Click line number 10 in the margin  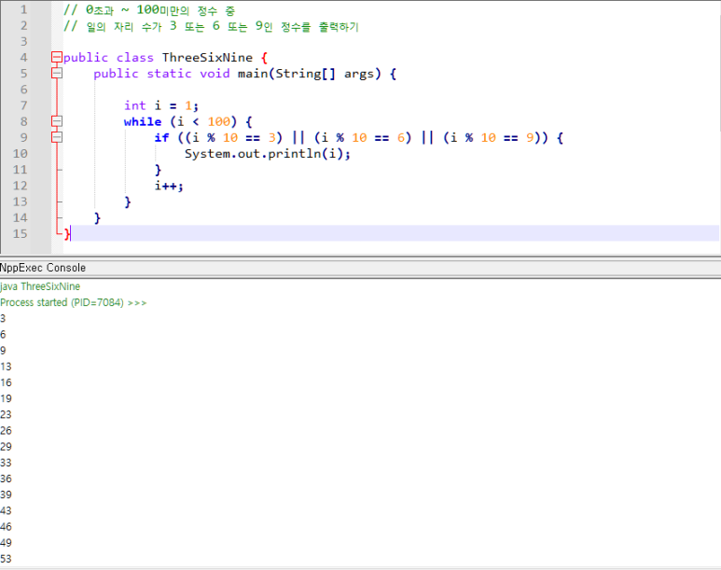click(20, 154)
